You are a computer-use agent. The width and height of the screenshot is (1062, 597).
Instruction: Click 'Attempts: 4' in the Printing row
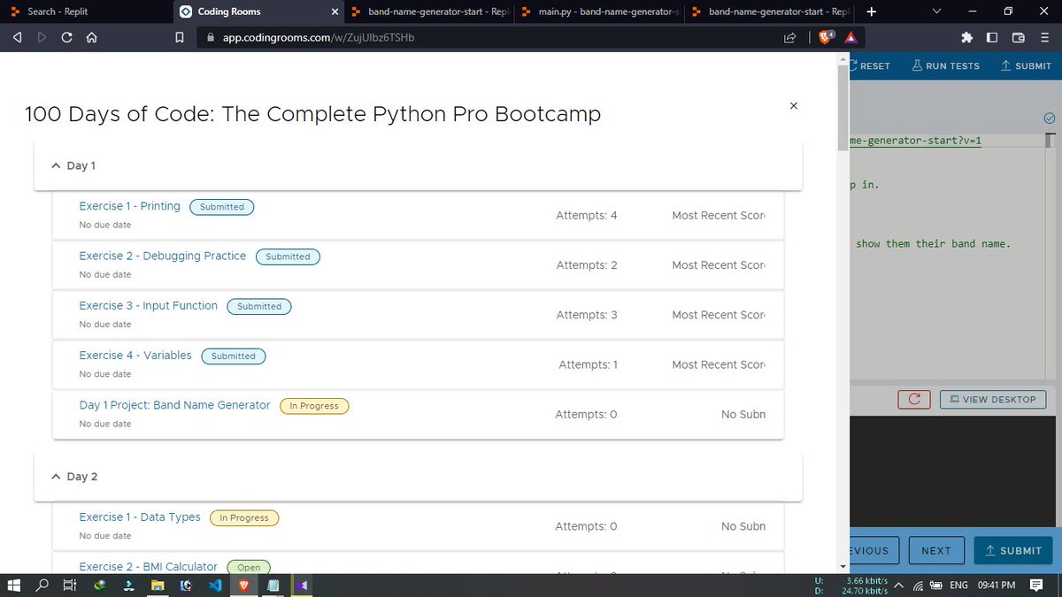[587, 215]
